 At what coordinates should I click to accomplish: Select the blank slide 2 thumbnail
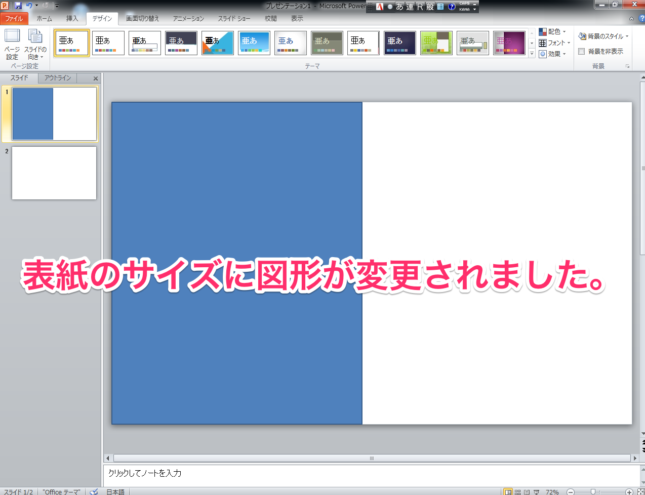[54, 173]
